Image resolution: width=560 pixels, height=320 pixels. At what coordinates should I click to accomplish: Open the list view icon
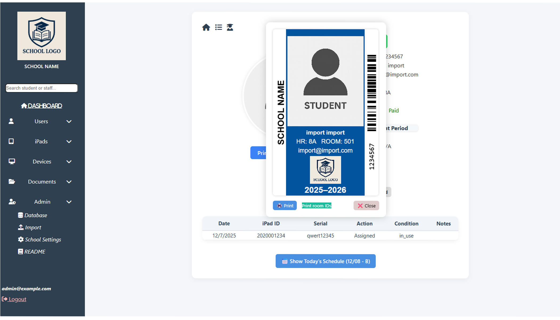pyautogui.click(x=218, y=27)
